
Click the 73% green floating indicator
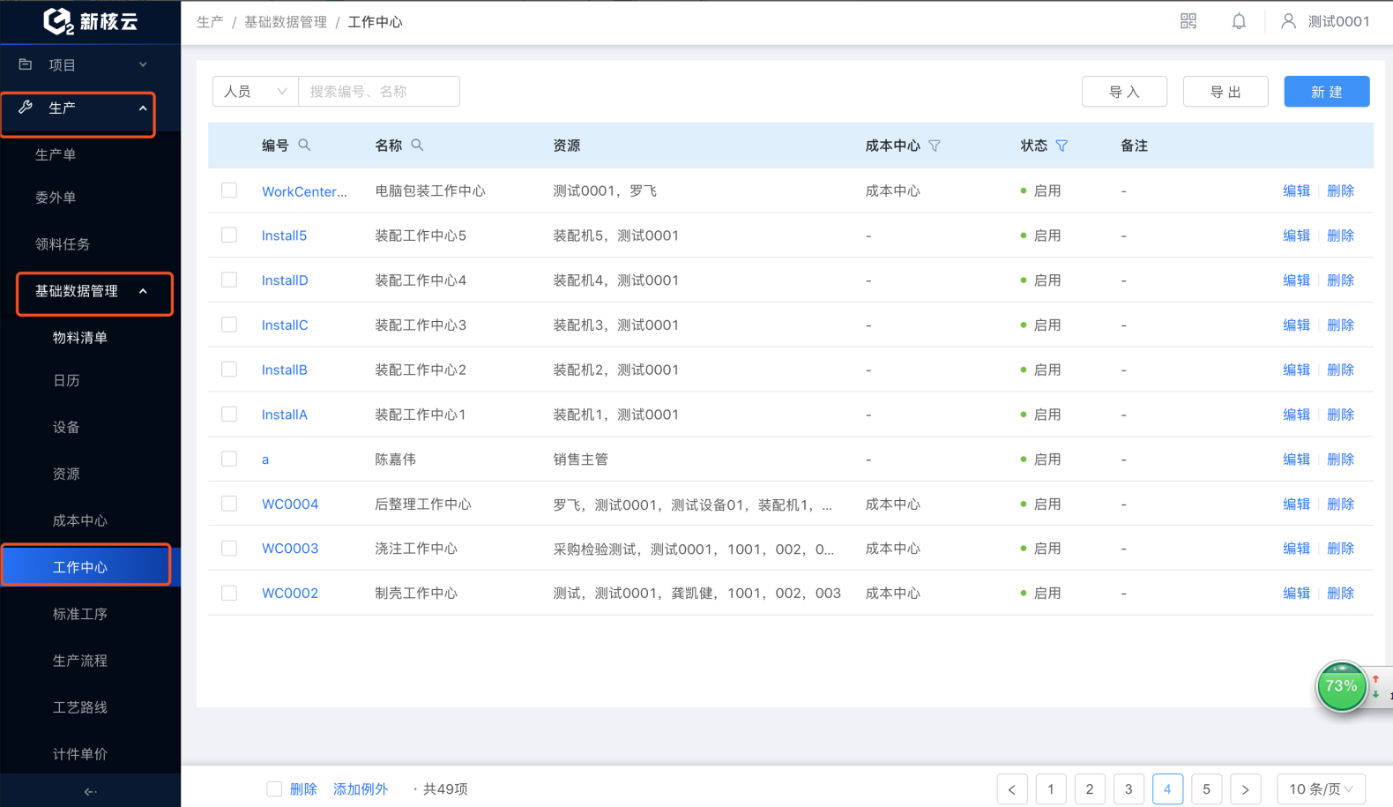[1341, 686]
